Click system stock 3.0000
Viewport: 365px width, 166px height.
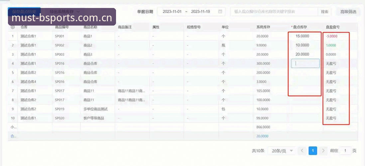point(261,82)
